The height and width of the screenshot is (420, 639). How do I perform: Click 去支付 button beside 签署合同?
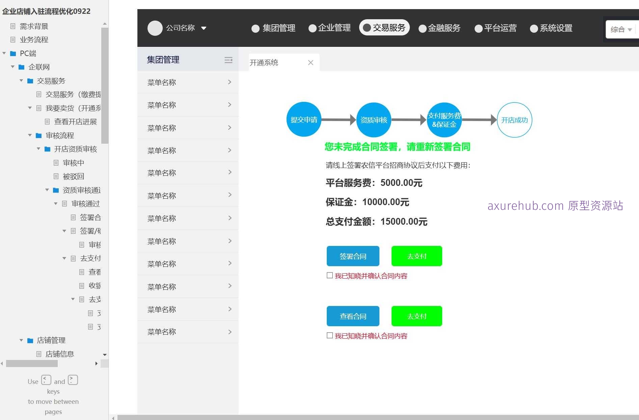point(417,256)
